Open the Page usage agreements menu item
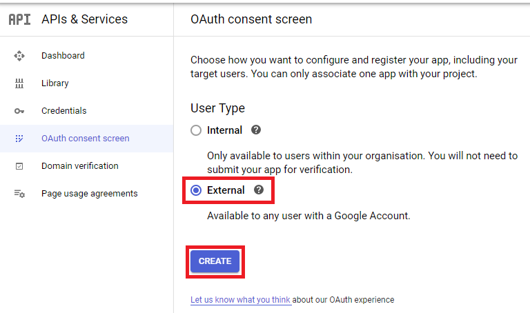Viewport: 530px width, 313px height. coord(89,194)
